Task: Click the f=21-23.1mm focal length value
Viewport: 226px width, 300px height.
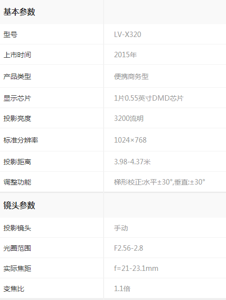Action: tap(136, 268)
